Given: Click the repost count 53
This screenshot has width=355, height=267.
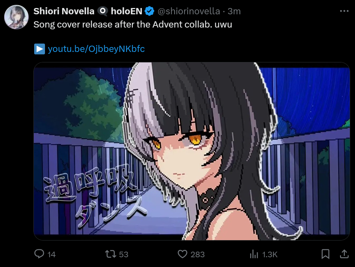Looking at the screenshot, I should (x=123, y=254).
